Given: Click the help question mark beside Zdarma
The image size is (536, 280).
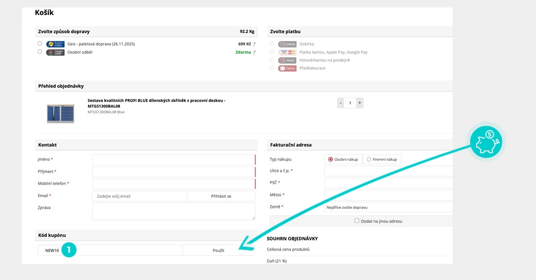Looking at the screenshot, I should tap(254, 52).
